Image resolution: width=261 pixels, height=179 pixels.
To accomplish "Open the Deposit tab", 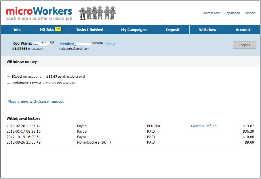I will 173,30.
